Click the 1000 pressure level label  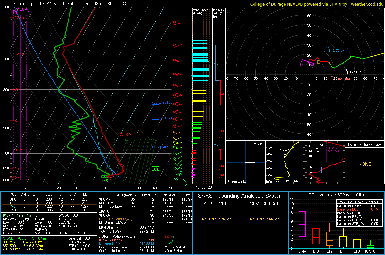(x=5, y=180)
